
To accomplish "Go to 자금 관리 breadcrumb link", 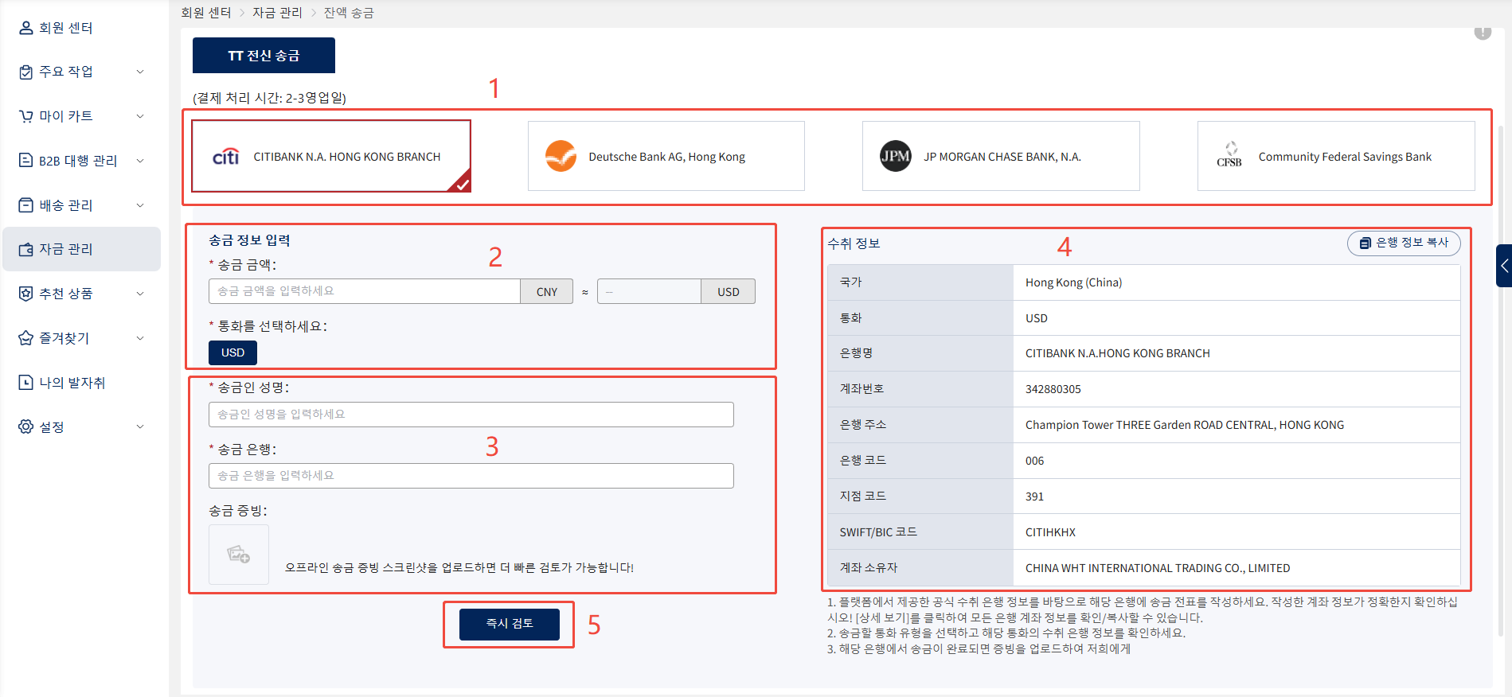I will point(278,13).
